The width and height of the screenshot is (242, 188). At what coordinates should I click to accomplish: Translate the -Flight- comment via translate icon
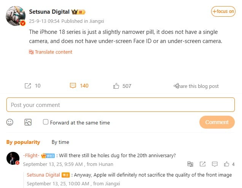click(x=190, y=164)
